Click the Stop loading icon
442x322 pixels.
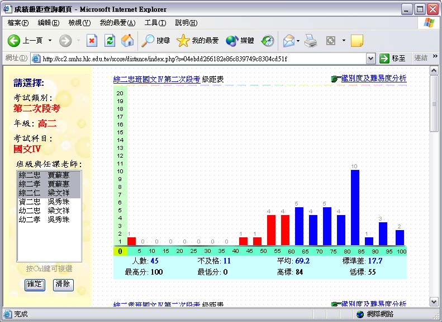coord(92,41)
